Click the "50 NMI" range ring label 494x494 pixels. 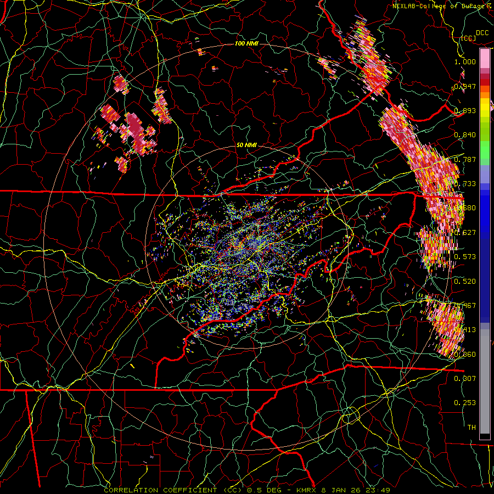click(246, 145)
